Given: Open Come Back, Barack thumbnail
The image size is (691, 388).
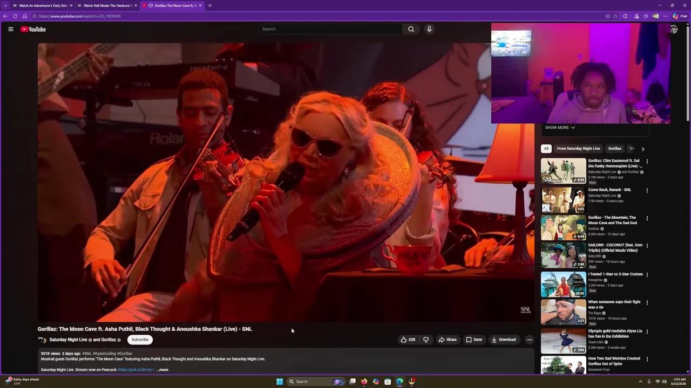Looking at the screenshot, I should 563,199.
